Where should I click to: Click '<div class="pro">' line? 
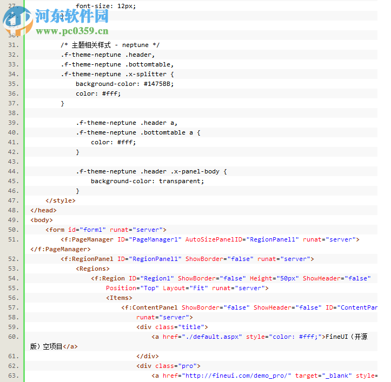pos(168,366)
